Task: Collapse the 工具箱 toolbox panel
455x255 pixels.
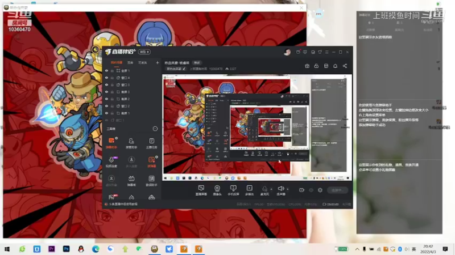Action: tap(155, 129)
